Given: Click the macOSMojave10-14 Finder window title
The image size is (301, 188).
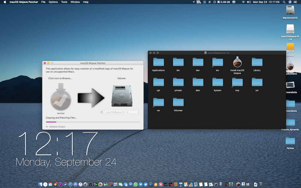Looking at the screenshot, I should coord(218,53).
